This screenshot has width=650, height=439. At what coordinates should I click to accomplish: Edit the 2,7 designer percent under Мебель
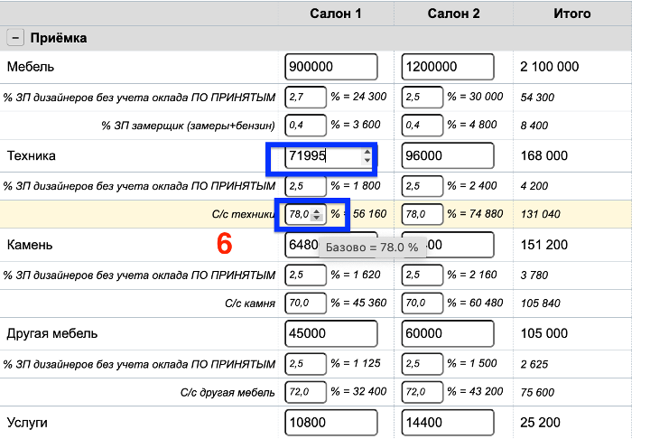[305, 97]
